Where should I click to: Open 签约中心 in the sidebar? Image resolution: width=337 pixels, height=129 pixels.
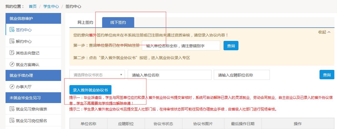pos(33,30)
